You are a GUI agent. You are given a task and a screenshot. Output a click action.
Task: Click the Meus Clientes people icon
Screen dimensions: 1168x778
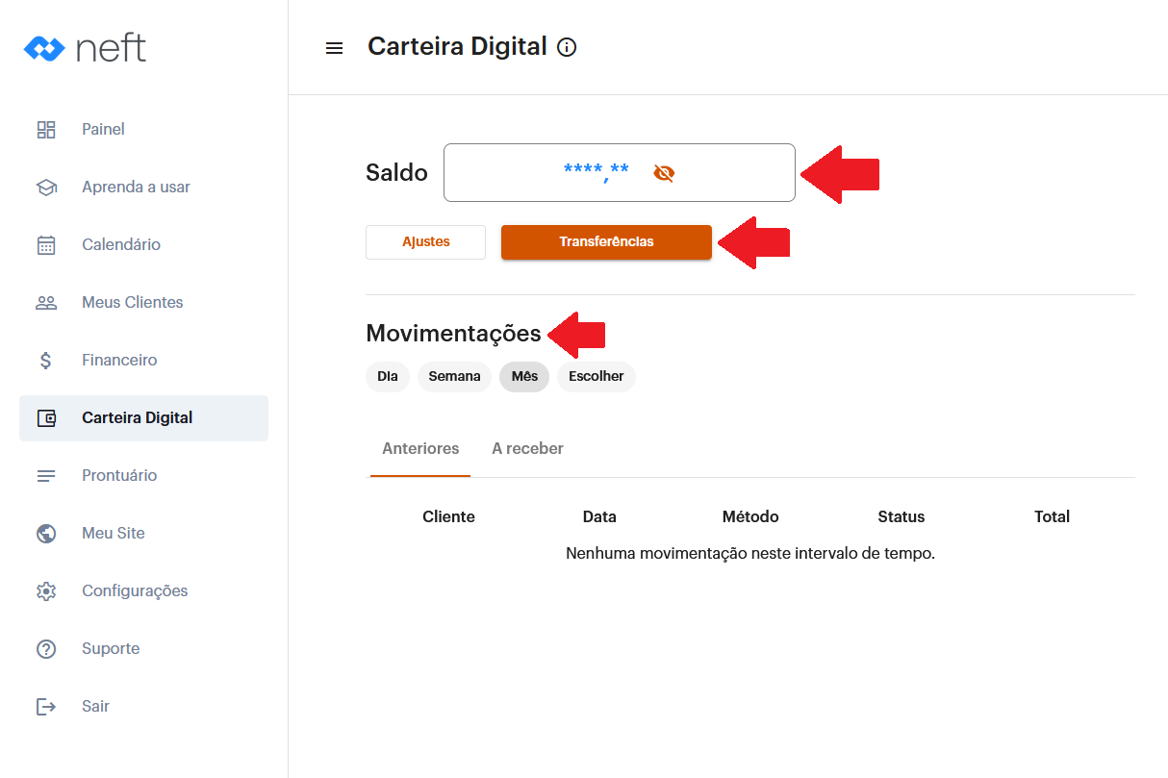46,303
